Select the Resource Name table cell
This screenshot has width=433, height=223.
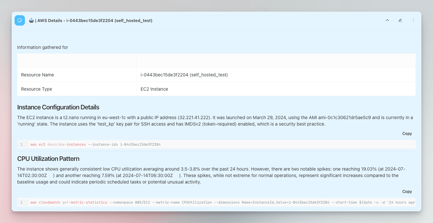tap(77, 75)
